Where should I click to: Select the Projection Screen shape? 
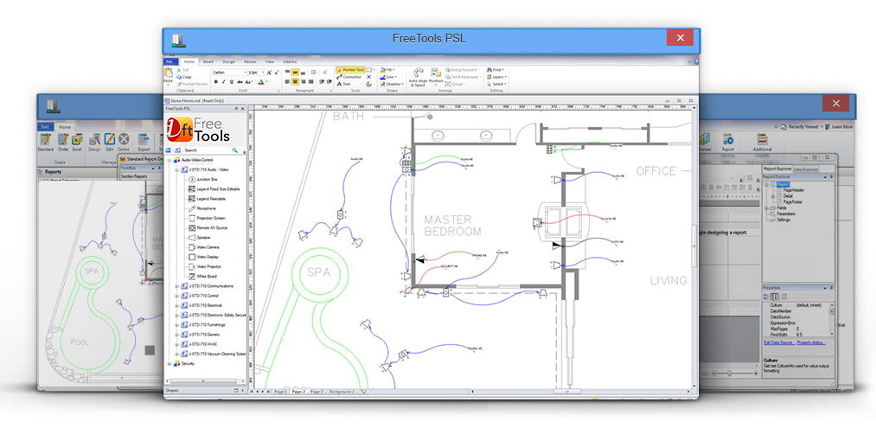pyautogui.click(x=207, y=218)
